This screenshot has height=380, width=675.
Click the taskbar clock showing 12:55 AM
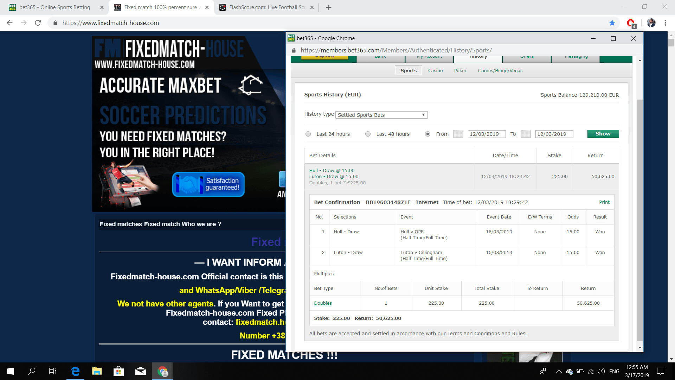pos(637,371)
